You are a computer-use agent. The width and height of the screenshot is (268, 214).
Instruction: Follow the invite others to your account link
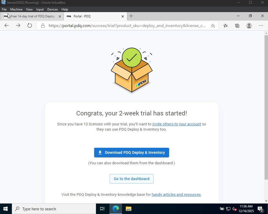pos(176,124)
